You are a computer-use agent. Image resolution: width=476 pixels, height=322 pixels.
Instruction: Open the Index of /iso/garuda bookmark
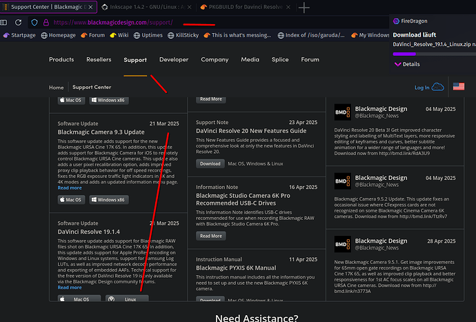pyautogui.click(x=311, y=35)
